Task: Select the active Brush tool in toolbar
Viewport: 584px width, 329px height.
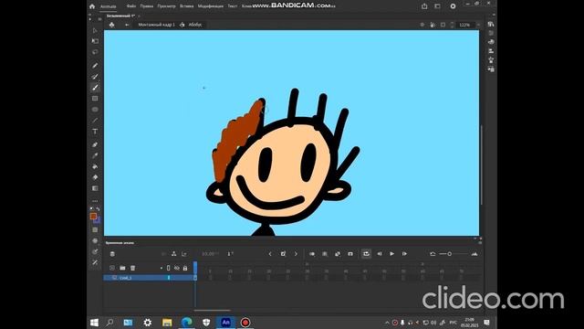Action: [95, 88]
